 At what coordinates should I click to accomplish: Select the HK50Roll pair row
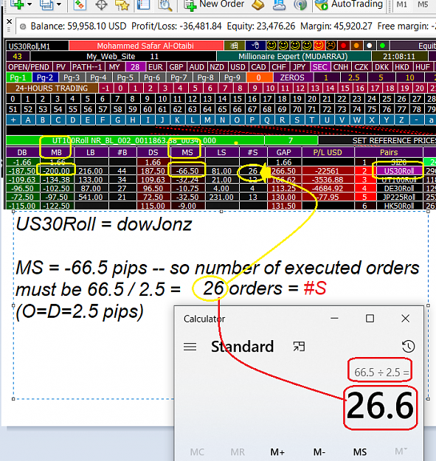tap(398, 206)
